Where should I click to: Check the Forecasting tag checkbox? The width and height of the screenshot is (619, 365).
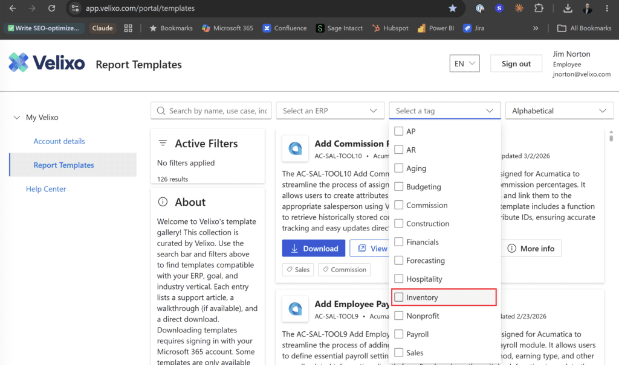click(399, 261)
